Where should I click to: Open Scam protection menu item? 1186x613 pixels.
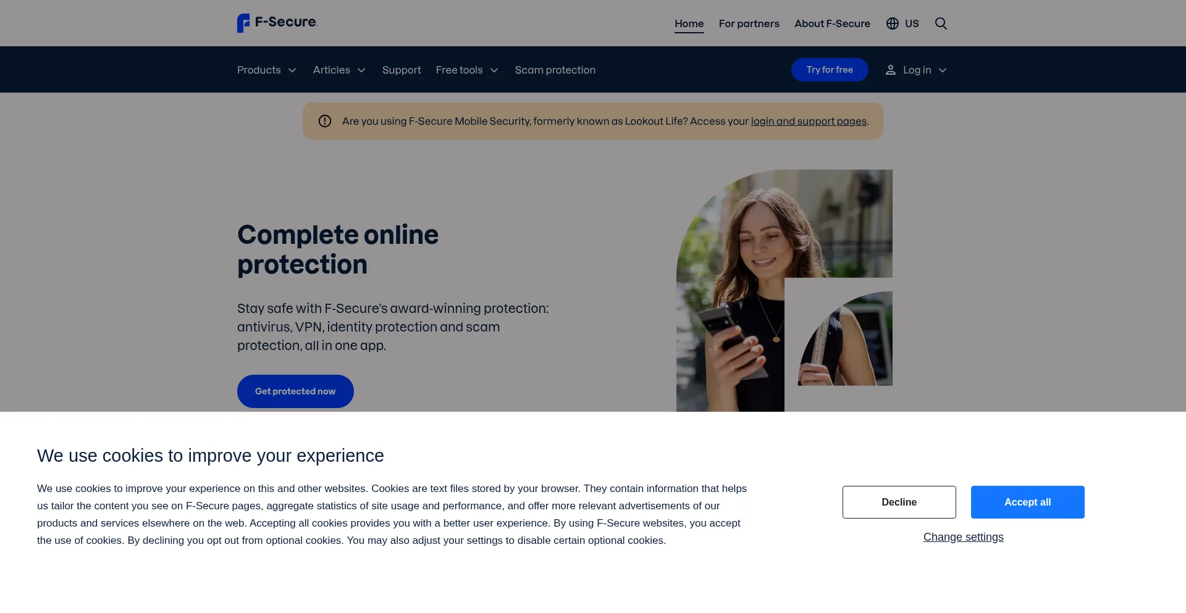(x=555, y=70)
